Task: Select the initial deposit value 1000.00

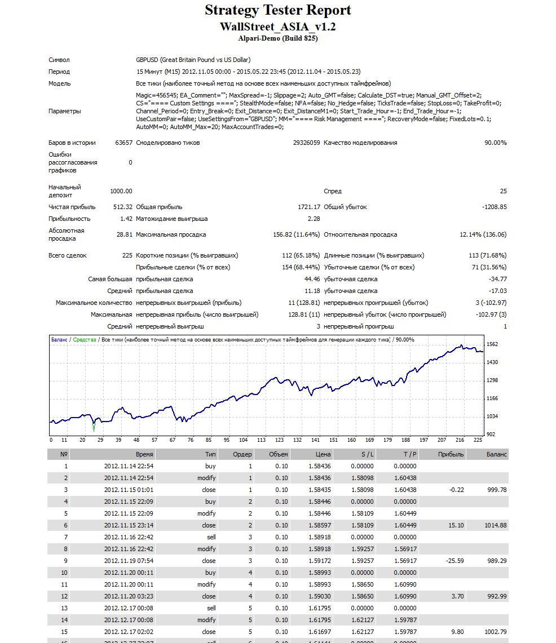Action: click(121, 191)
